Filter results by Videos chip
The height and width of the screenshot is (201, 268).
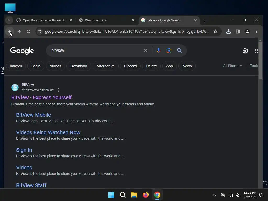point(55,66)
